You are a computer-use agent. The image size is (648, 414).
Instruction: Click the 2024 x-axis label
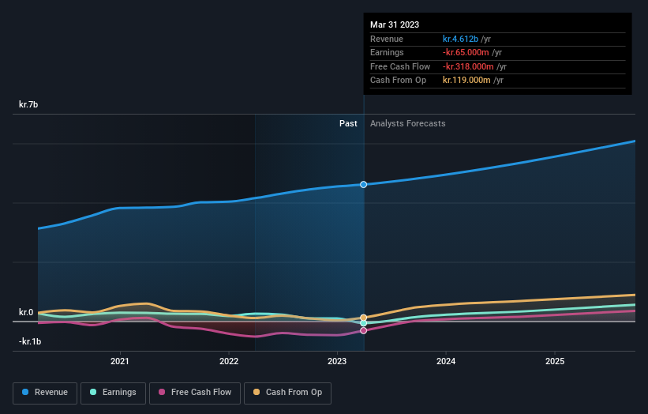(x=446, y=362)
